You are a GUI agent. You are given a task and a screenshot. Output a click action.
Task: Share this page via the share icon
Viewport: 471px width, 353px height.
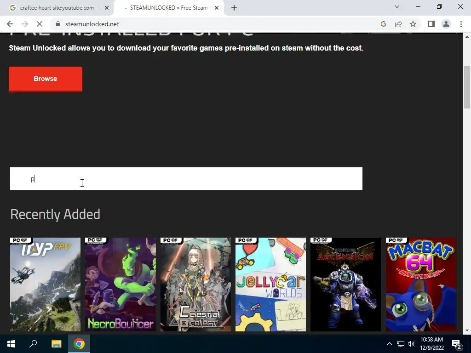pos(398,24)
